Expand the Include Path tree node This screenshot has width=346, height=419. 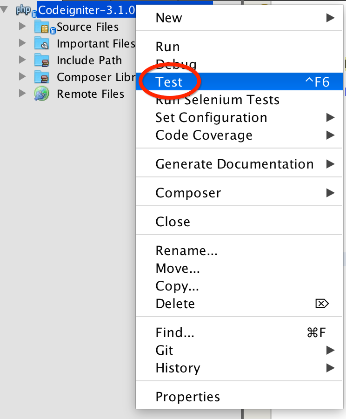pos(22,60)
